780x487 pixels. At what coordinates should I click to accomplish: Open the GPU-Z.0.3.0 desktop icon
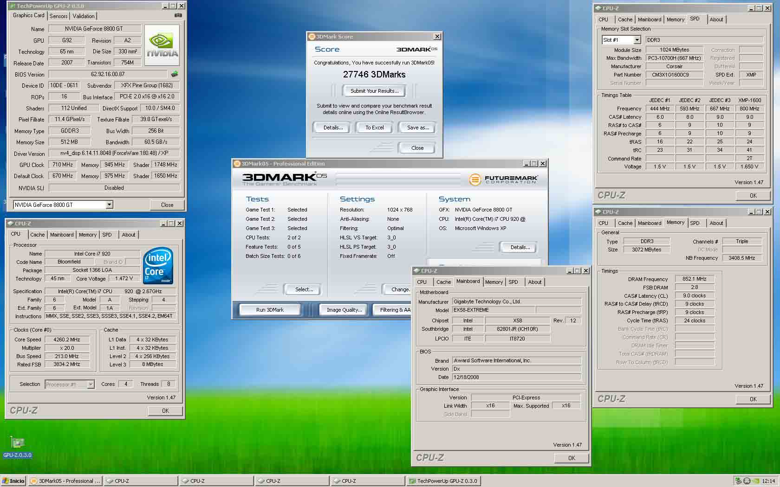17,447
